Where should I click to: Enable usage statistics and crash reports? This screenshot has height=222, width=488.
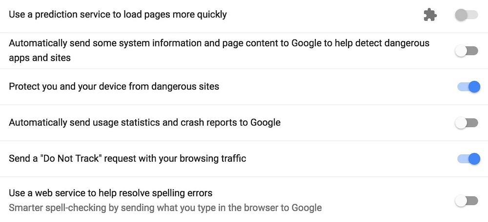click(x=467, y=123)
